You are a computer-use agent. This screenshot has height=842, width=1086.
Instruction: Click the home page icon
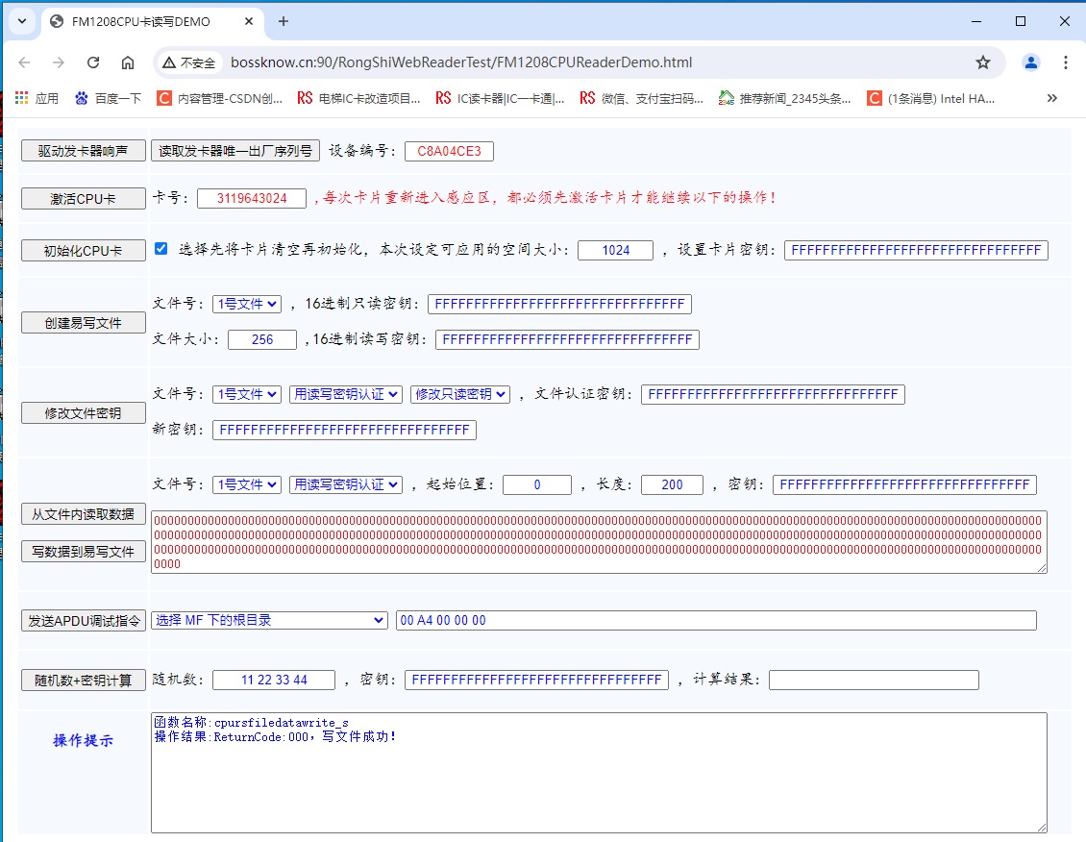(128, 62)
